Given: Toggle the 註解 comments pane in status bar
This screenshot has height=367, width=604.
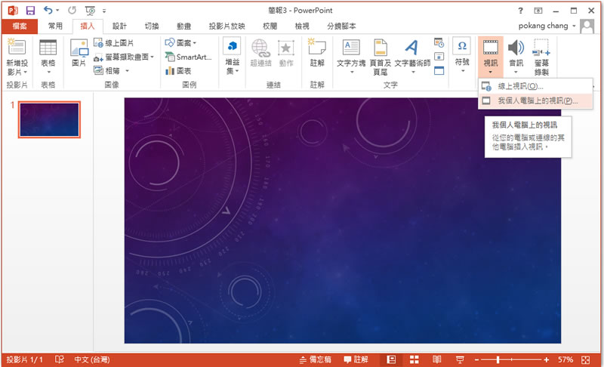Looking at the screenshot, I should [x=356, y=359].
